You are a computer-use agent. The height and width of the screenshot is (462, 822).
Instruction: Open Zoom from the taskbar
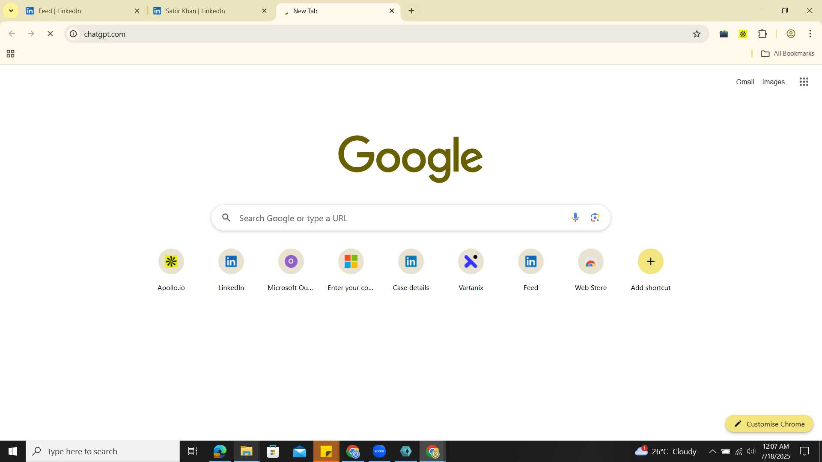click(x=379, y=451)
